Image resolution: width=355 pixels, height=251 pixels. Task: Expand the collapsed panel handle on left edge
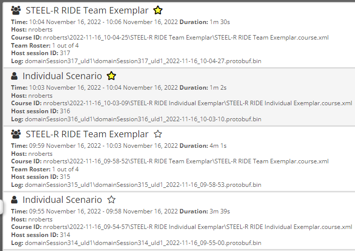coord(1,206)
